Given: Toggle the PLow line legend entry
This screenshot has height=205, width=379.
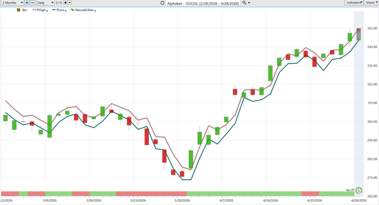Looking at the screenshot, I should click(58, 10).
